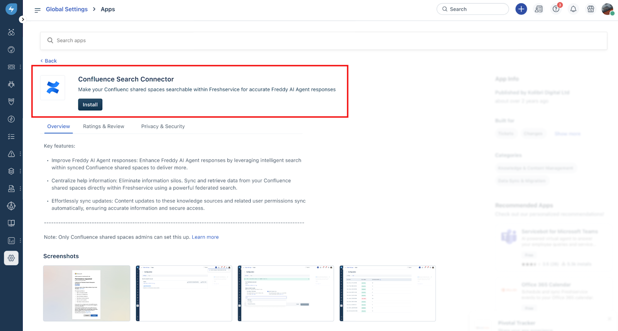Viewport: 618px width, 331px height.
Task: Open the Solutions book icon in sidebar
Action: (11, 223)
